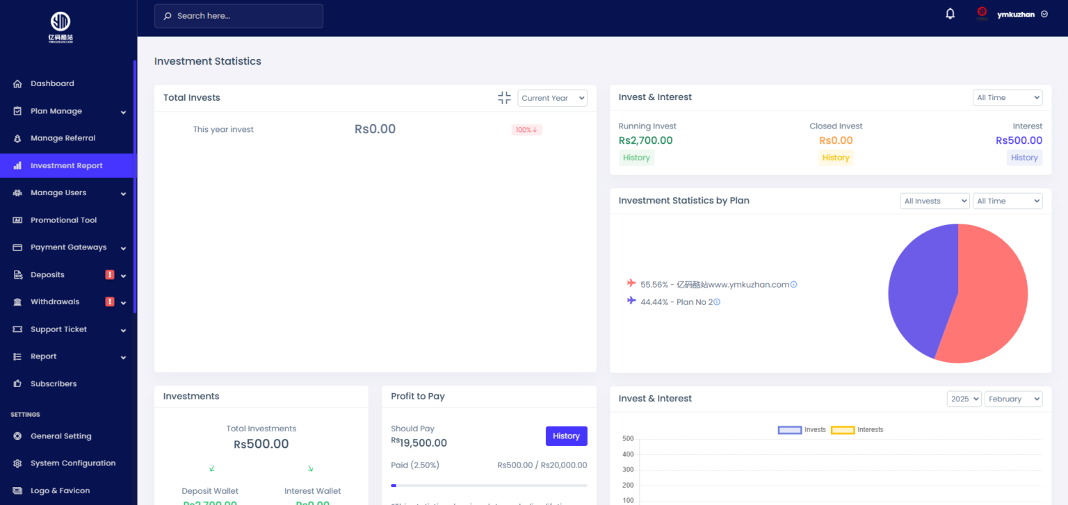The height and width of the screenshot is (505, 1068).
Task: Click the Deposits red alert badge
Action: [109, 275]
